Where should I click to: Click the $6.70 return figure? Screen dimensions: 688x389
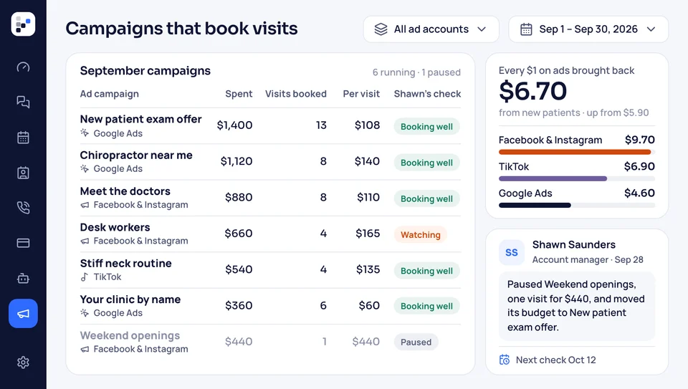532,91
